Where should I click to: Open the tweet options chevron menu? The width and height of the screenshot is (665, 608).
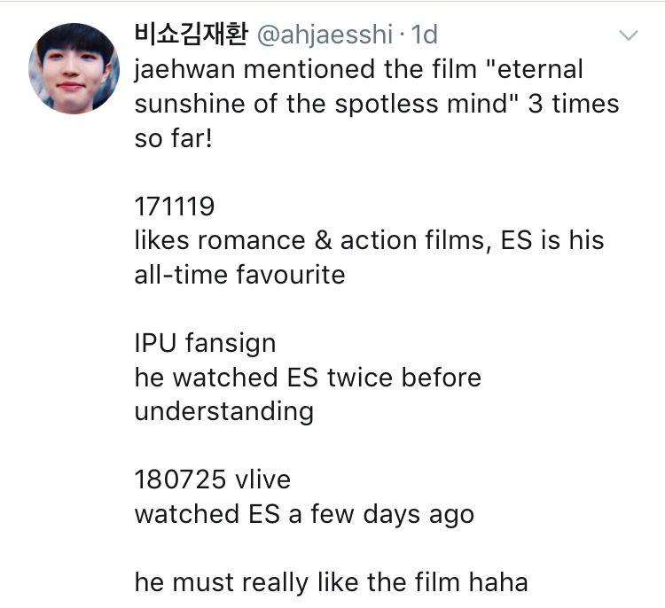628,35
